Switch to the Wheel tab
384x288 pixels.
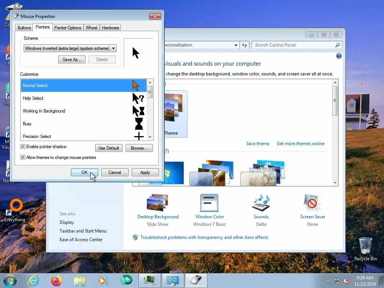pos(91,28)
